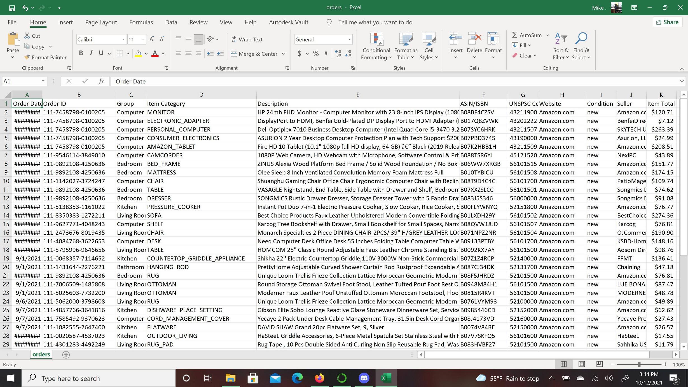
Task: Switch to the Formulas tab
Action: coord(141,22)
